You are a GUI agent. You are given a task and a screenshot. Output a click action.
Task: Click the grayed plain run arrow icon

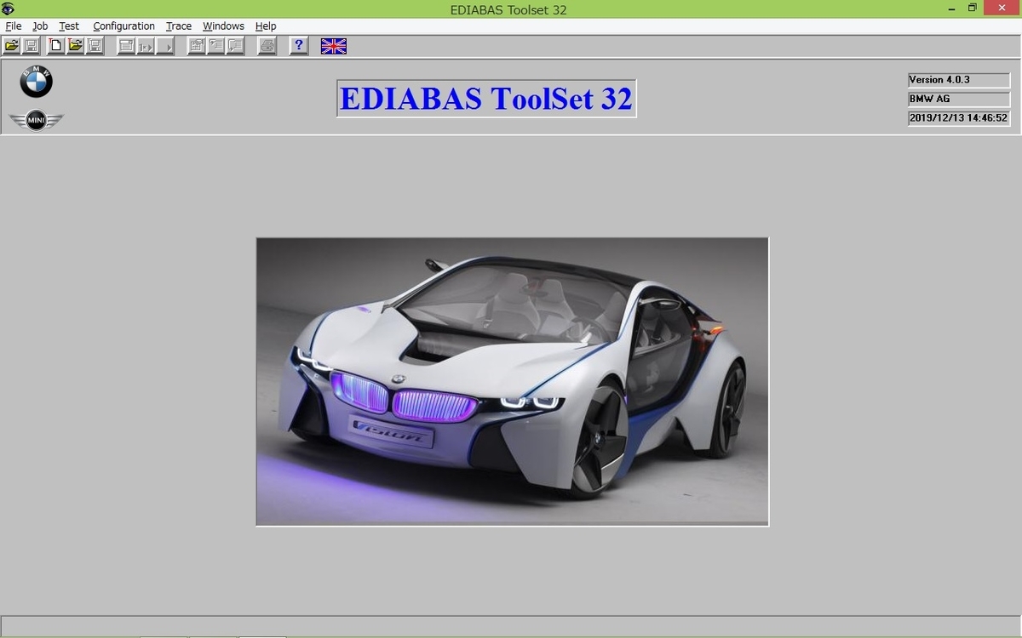[165, 46]
